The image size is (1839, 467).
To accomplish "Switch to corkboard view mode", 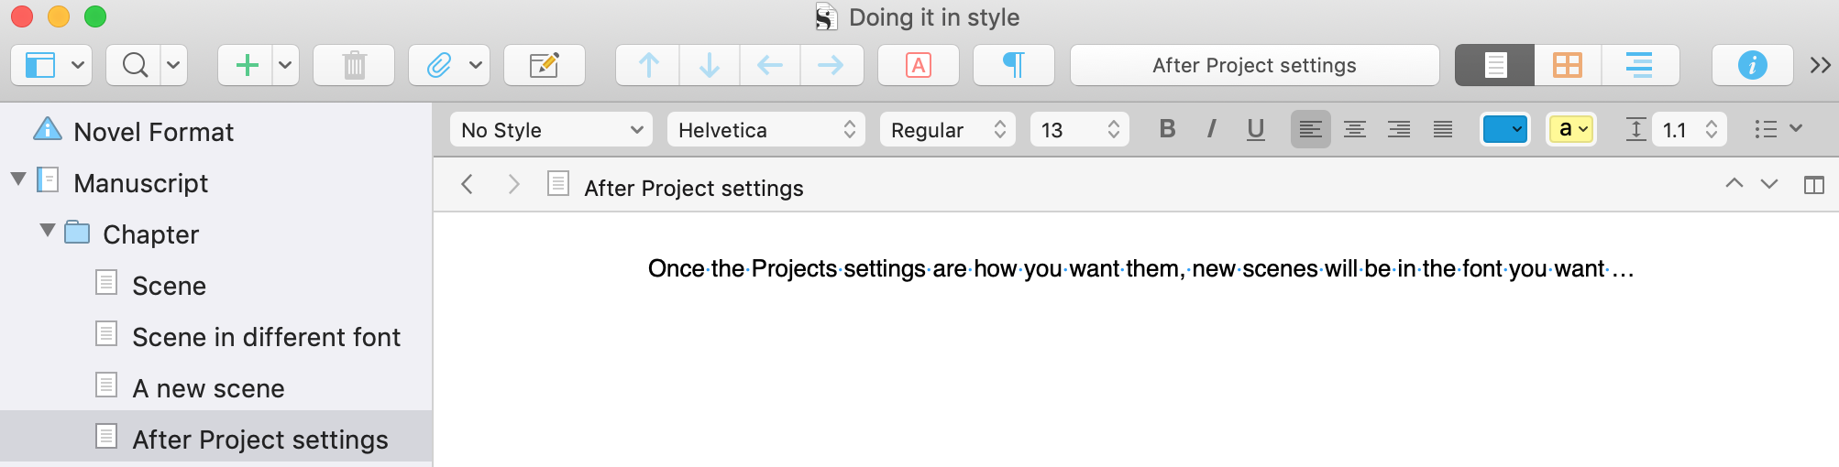I will (1568, 65).
